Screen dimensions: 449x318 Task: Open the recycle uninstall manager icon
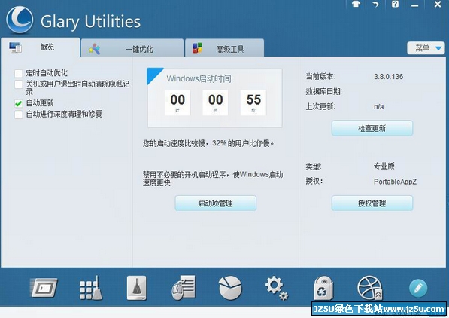pyautogui.click(x=323, y=288)
